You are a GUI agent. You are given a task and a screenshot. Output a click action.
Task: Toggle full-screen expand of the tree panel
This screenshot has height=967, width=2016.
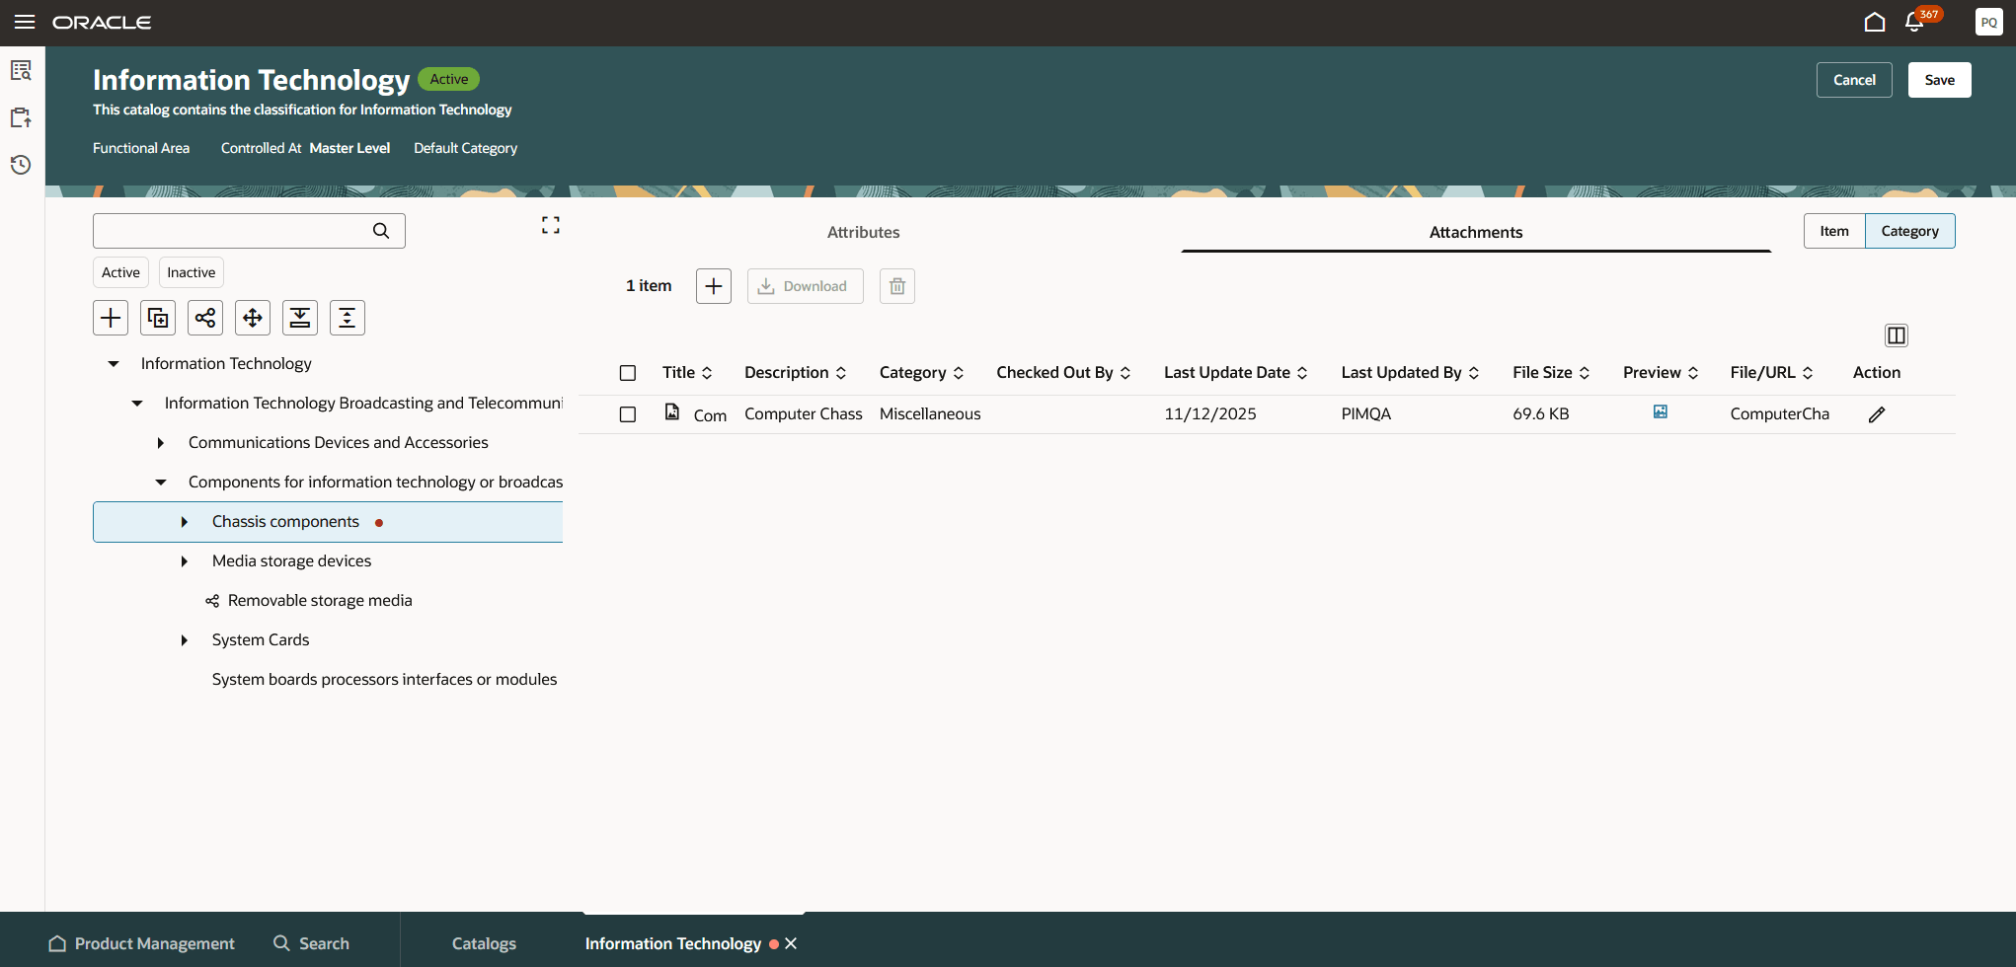551,226
